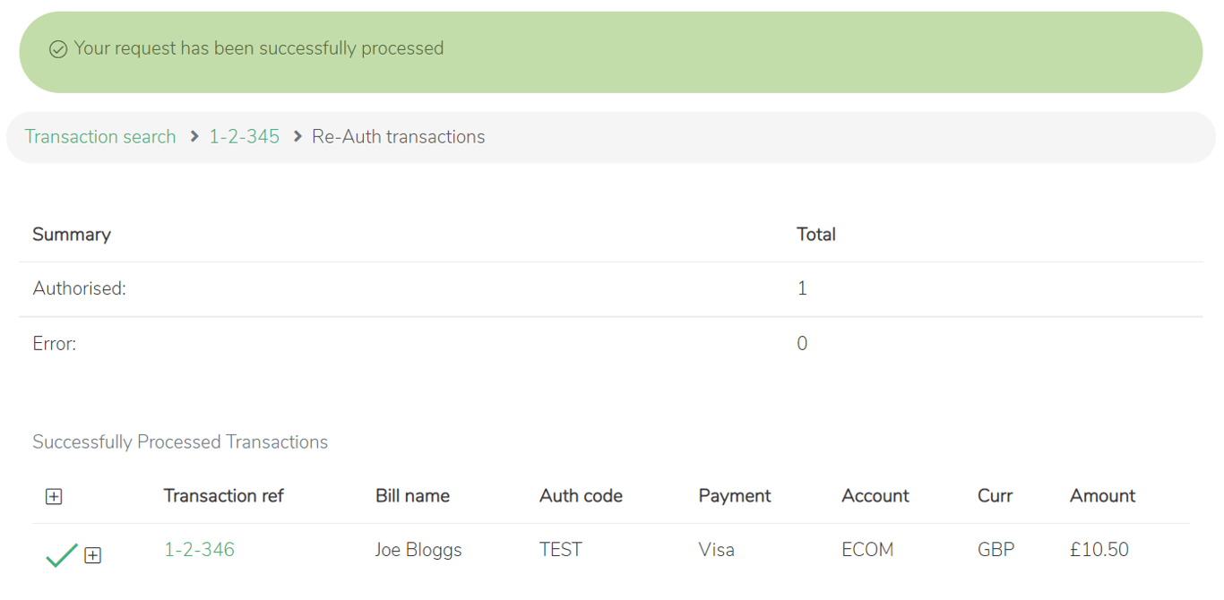Expand the 1-2-346 transaction row details
This screenshot has width=1224, height=600.
92,555
